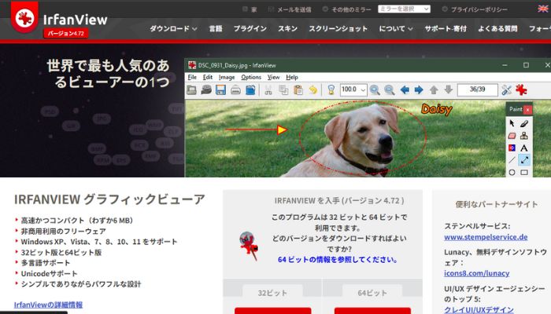The width and height of the screenshot is (551, 314).
Task: Select the Paint brush tool
Action: click(x=524, y=123)
